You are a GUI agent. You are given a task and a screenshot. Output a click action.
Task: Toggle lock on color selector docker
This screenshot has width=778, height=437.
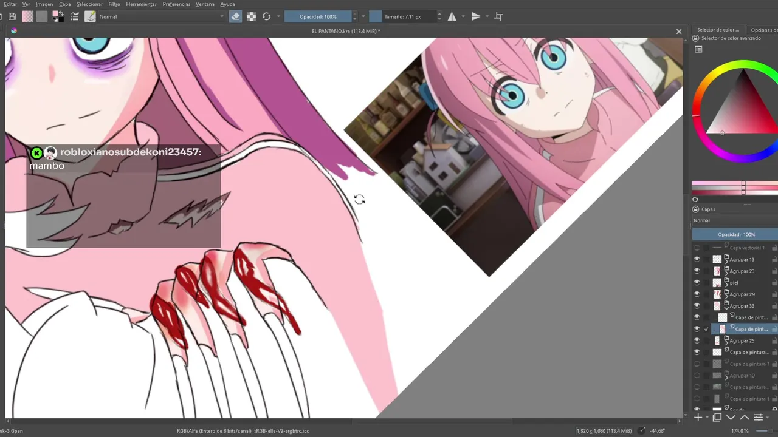[695, 38]
